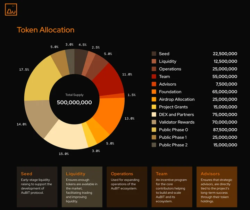
Task: Click the Liquidity legend color swatch
Action: 154,61
